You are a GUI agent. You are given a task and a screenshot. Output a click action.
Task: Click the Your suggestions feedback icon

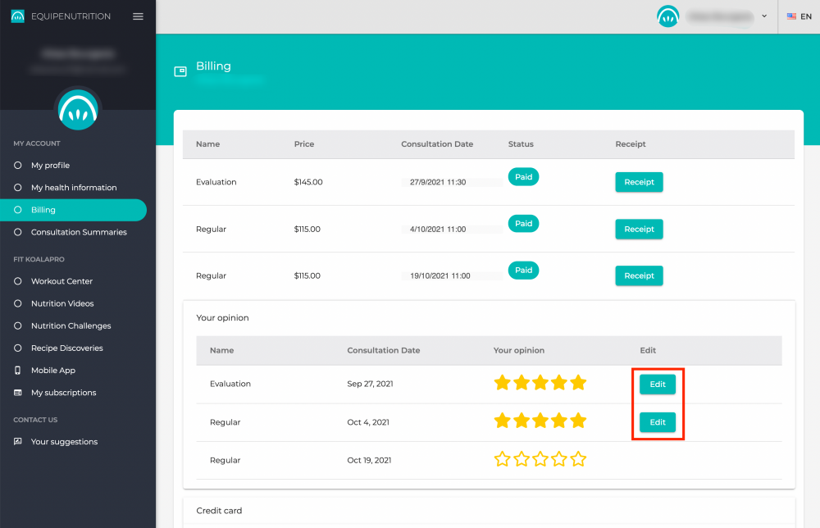coord(18,441)
